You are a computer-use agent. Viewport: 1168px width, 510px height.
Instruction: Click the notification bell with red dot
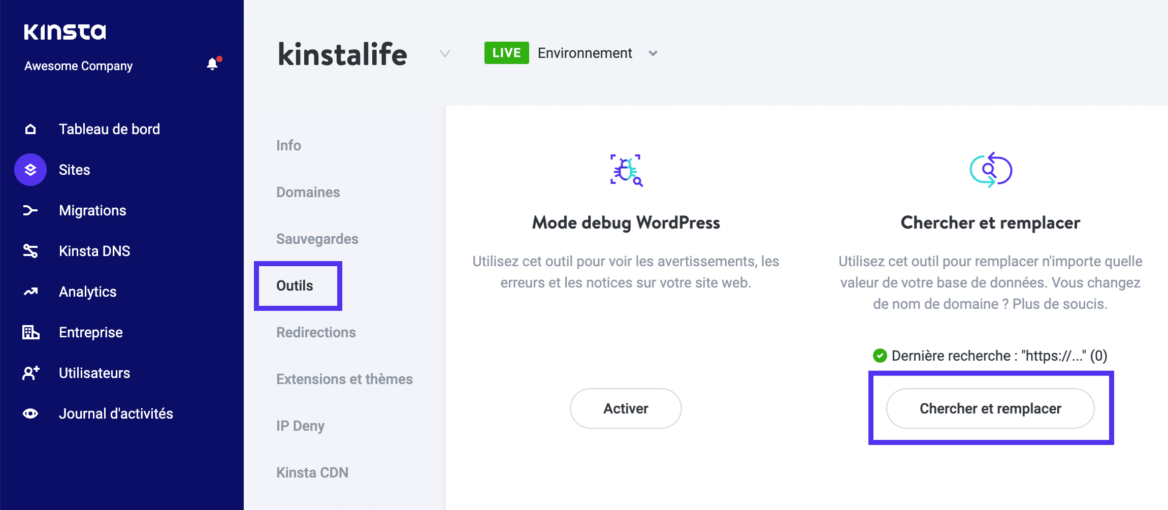click(212, 64)
